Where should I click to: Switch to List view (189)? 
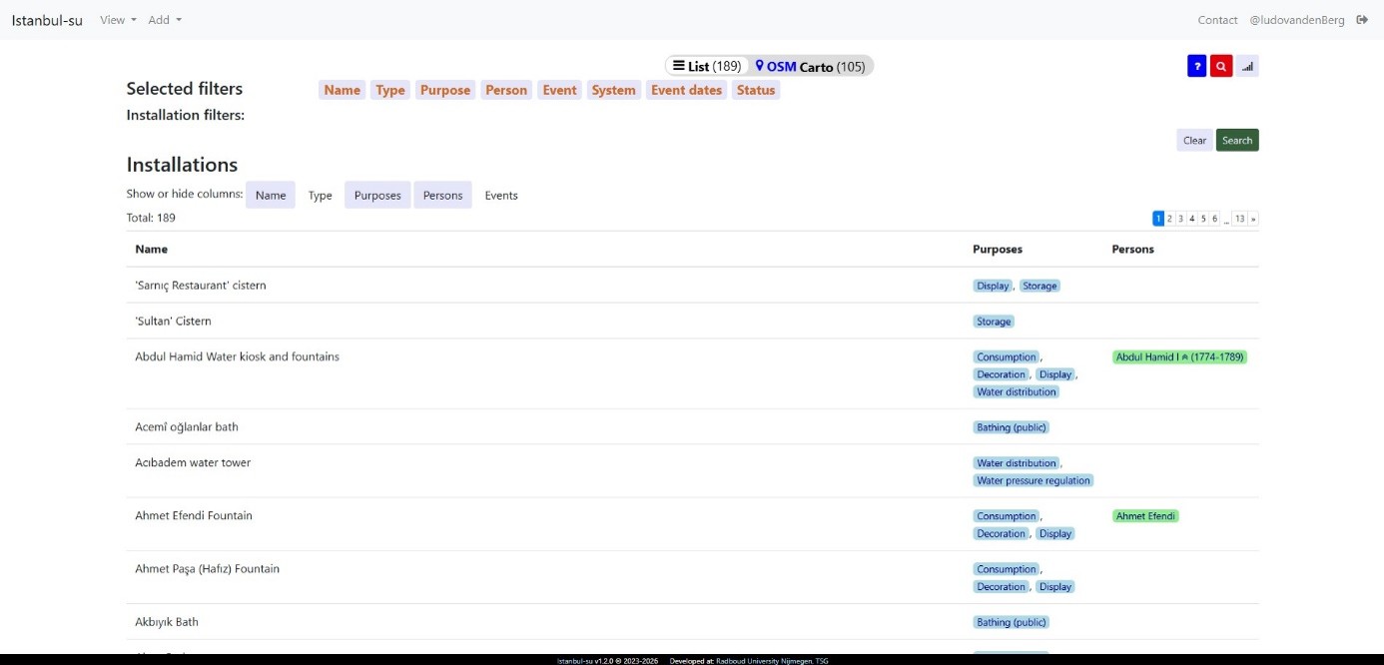(x=707, y=66)
